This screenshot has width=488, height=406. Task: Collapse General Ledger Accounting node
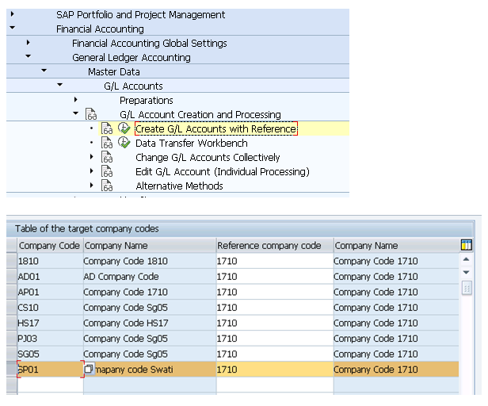(29, 56)
